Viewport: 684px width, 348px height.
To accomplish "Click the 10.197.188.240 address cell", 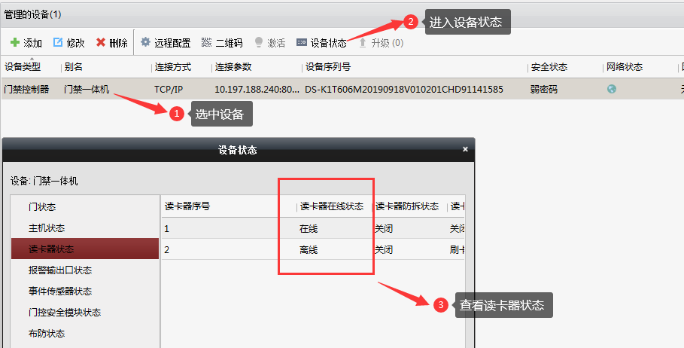I will 257,90.
